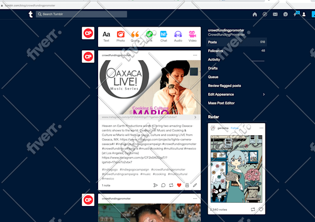The height and width of the screenshot is (222, 315).
Task: Open the Activity lightning icon
Action: pyautogui.click(x=295, y=14)
